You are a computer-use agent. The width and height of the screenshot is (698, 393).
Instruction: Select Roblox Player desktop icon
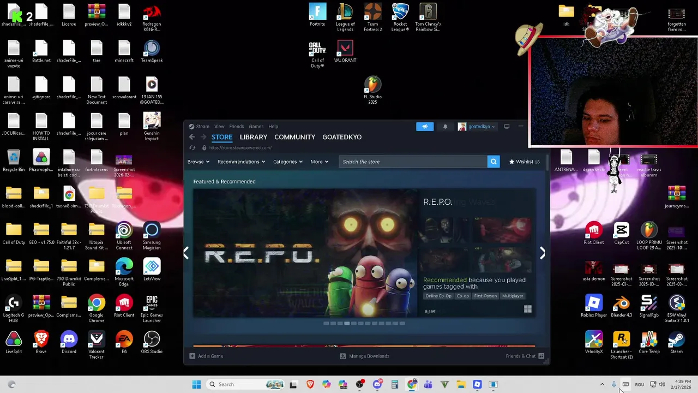pyautogui.click(x=594, y=306)
